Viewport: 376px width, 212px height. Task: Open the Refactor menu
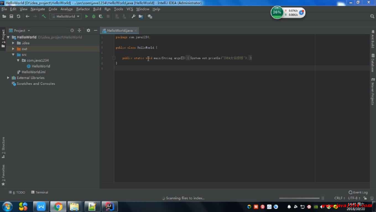(83, 9)
